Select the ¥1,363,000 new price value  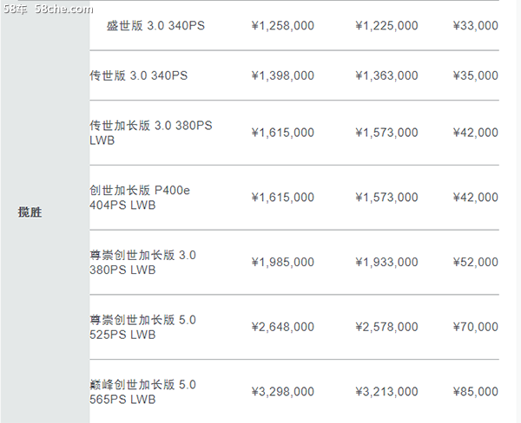pyautogui.click(x=386, y=75)
